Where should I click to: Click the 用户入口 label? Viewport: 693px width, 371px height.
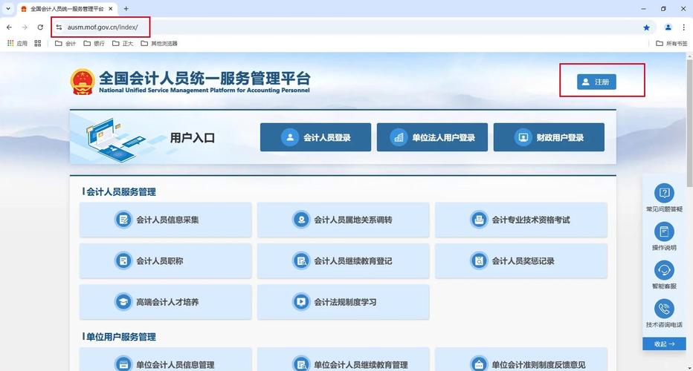click(193, 137)
